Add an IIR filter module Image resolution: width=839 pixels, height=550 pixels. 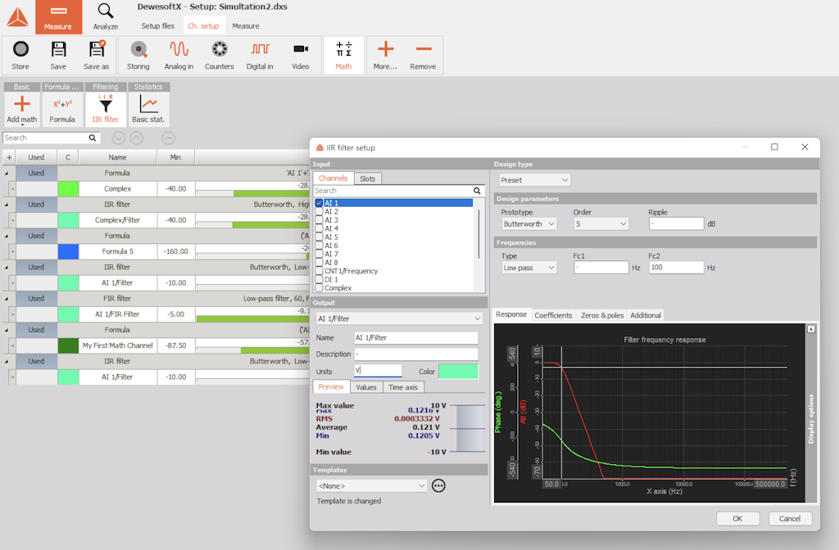(x=106, y=109)
